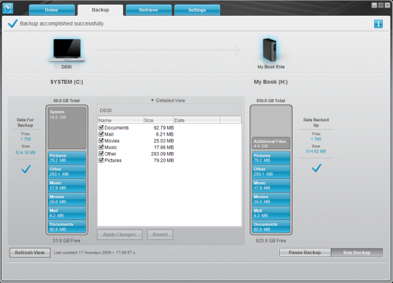This screenshot has width=393, height=283.
Task: Uncheck the Movies checkbox
Action: tap(101, 140)
